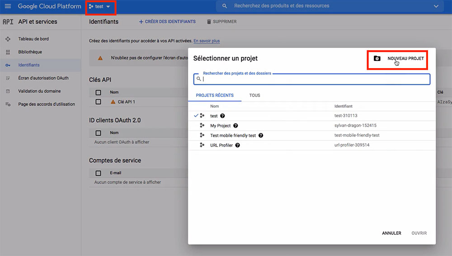
Task: Click the ANNULER button
Action: [391, 233]
